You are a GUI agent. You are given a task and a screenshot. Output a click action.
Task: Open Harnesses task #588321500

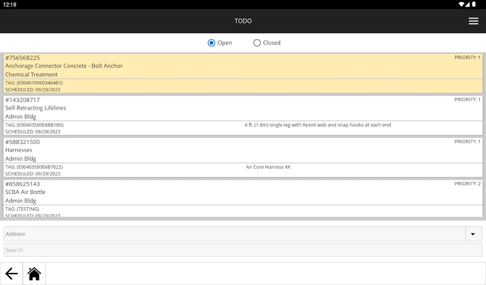coord(243,150)
